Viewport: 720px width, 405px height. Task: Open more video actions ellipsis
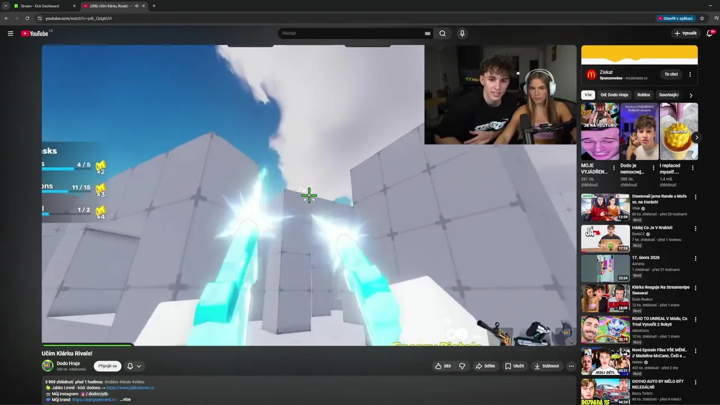click(571, 366)
